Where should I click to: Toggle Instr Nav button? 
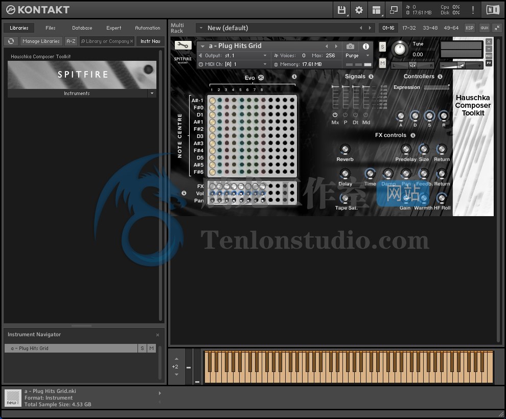point(150,41)
